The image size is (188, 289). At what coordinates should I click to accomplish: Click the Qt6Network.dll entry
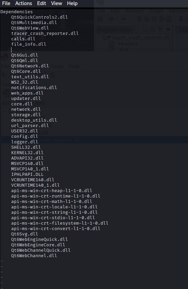tap(30, 66)
